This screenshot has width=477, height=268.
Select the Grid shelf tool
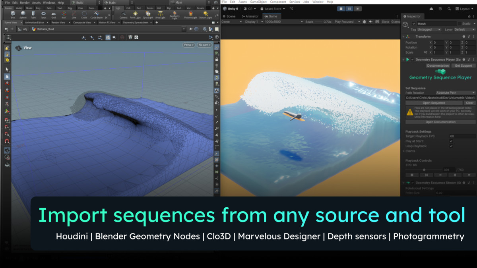(x=53, y=14)
